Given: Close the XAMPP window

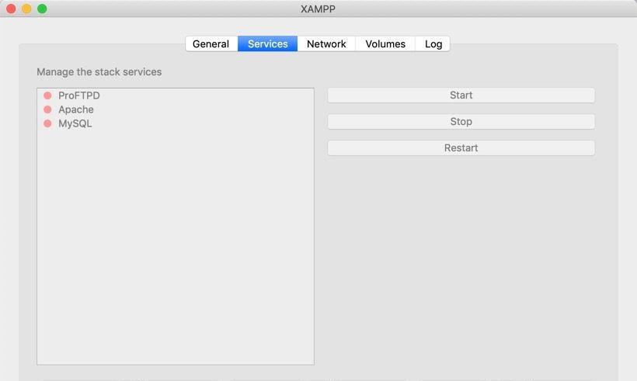Looking at the screenshot, I should [x=11, y=9].
